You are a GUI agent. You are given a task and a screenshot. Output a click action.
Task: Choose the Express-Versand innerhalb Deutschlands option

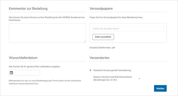click(112, 78)
